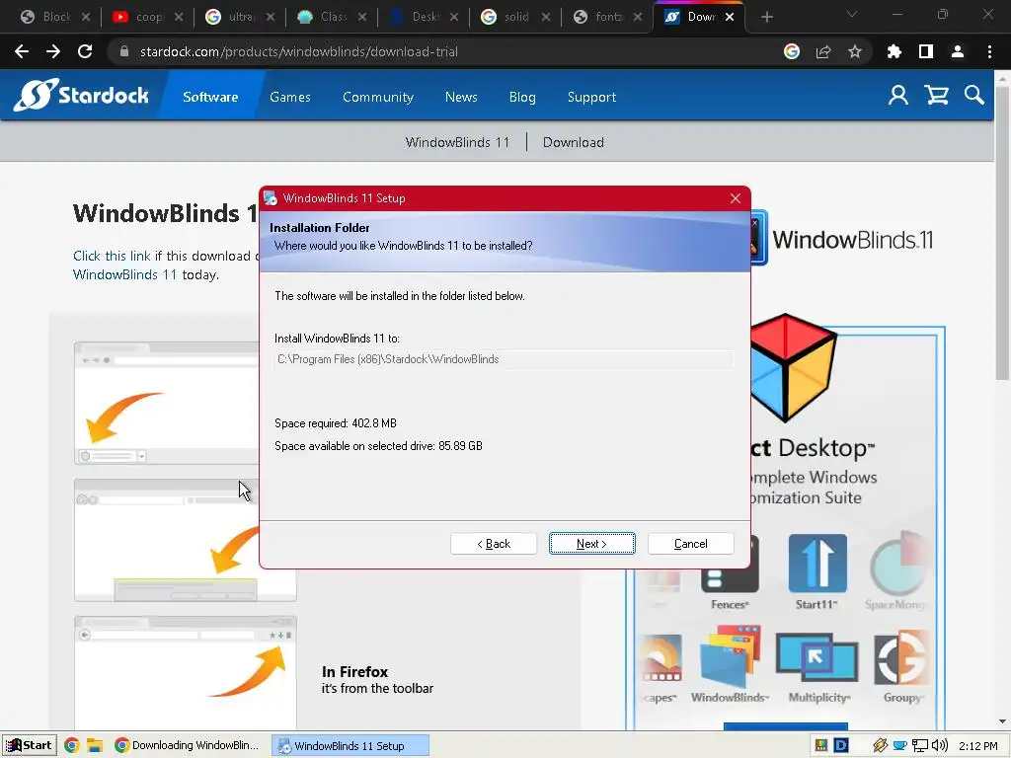
Task: Click the Back button in the setup dialog
Action: pos(494,544)
